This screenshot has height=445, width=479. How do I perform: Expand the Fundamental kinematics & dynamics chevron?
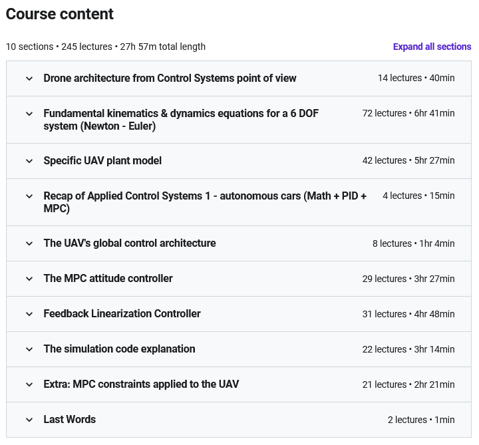[29, 114]
